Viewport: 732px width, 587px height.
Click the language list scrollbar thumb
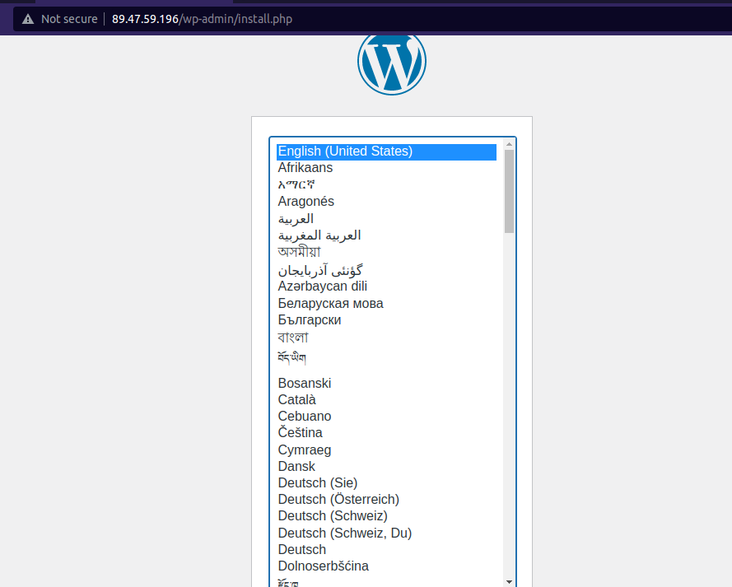point(509,191)
